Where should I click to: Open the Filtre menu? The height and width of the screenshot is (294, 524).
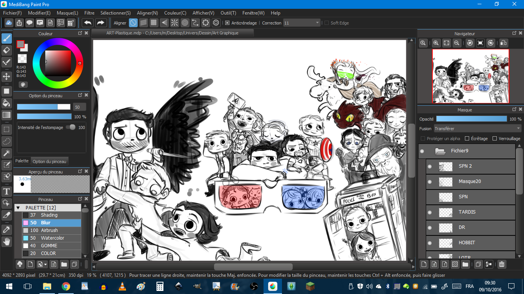point(89,13)
